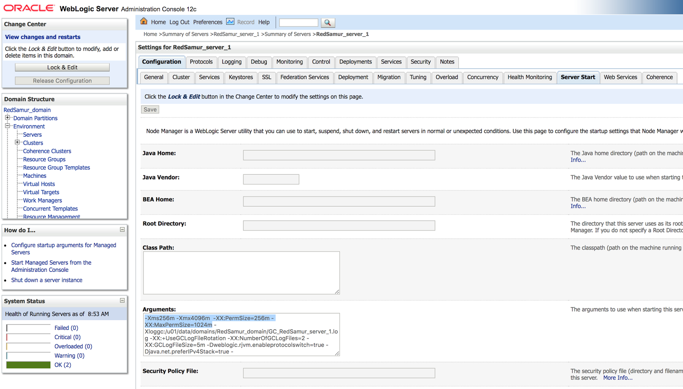This screenshot has width=683, height=389.
Task: Click the Save button
Action: click(x=150, y=109)
